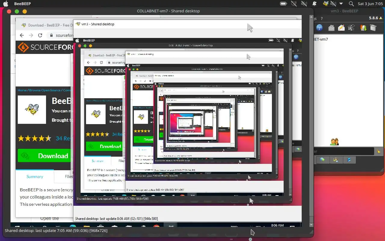This screenshot has height=241, width=385.
Task: Click the envelope-with-pencil write message icon
Action: coord(341,28)
